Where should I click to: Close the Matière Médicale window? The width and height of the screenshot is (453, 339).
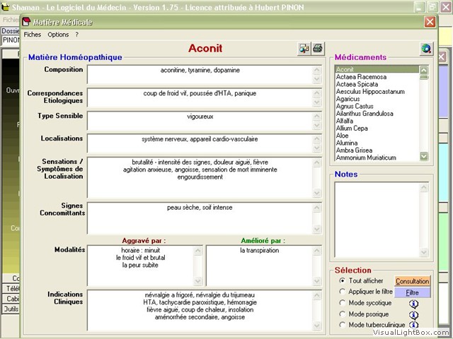pos(430,22)
